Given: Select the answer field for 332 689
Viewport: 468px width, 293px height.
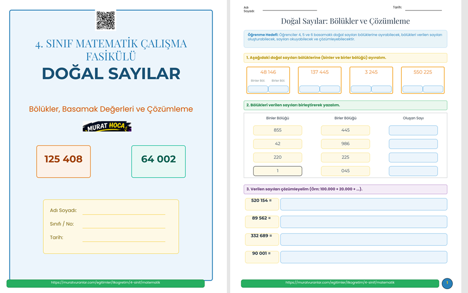Looking at the screenshot, I should click(x=363, y=239).
